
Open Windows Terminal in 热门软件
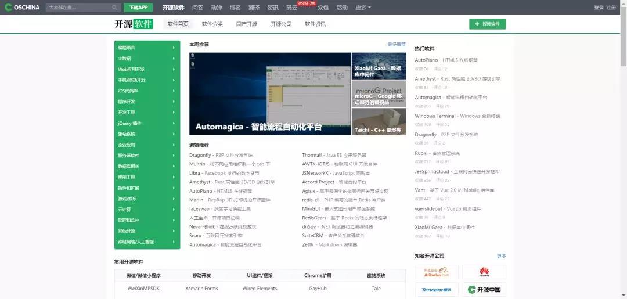pyautogui.click(x=457, y=116)
